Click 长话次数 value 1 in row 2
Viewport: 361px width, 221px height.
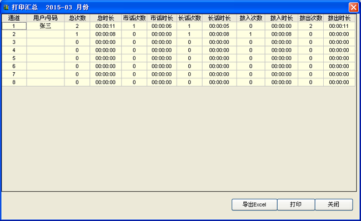(189, 34)
